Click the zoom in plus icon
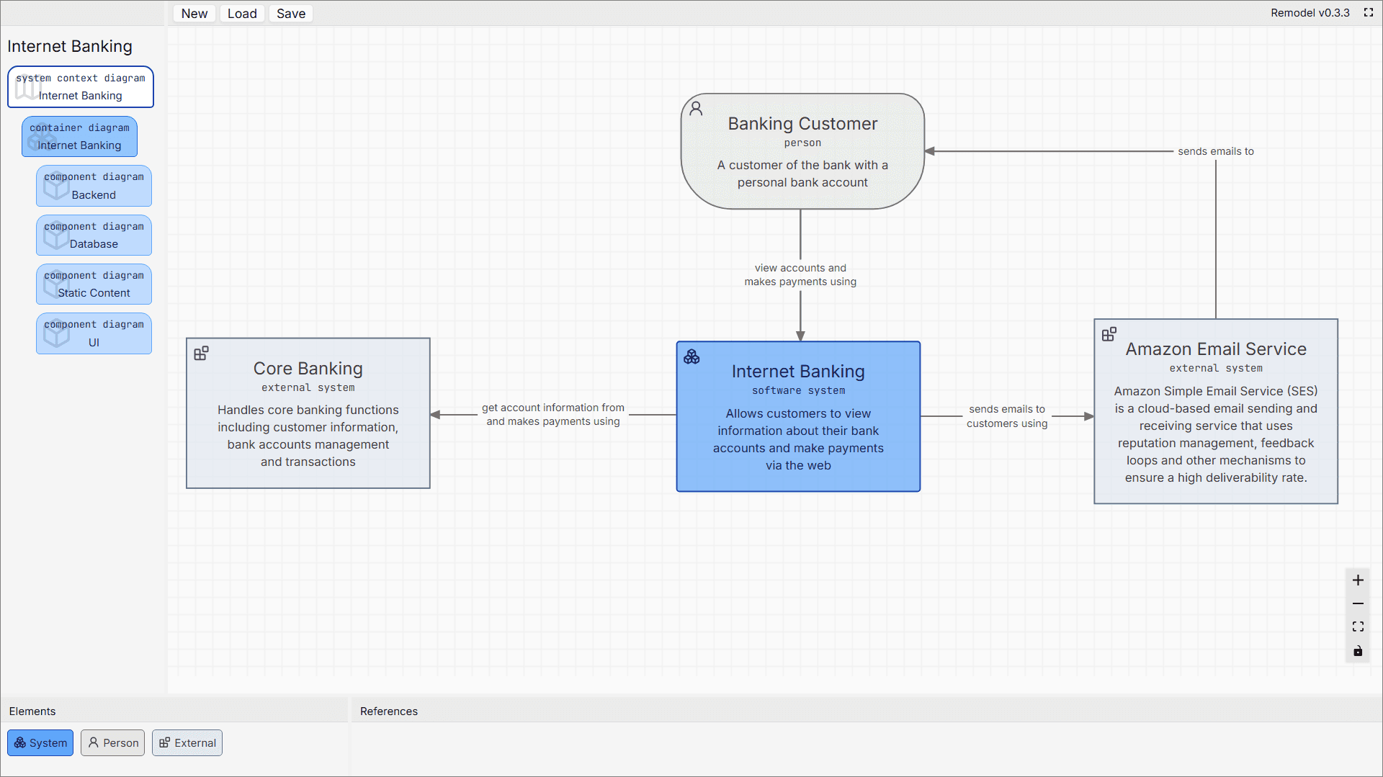 (x=1358, y=580)
